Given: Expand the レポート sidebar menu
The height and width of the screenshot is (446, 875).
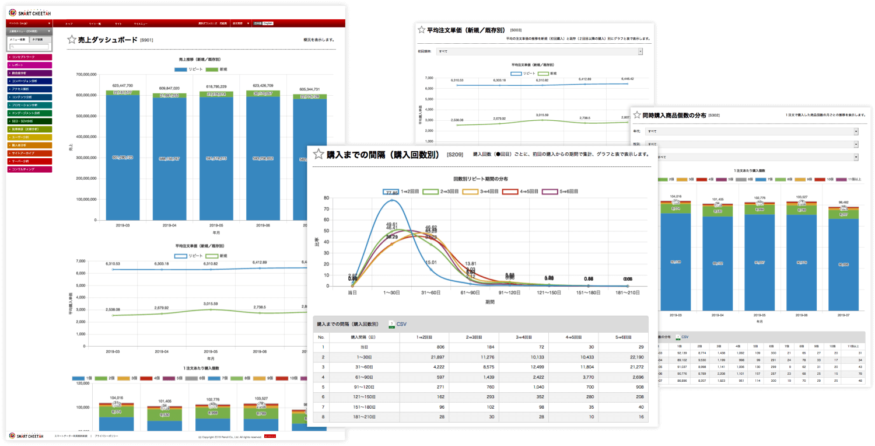Looking at the screenshot, I should point(30,65).
